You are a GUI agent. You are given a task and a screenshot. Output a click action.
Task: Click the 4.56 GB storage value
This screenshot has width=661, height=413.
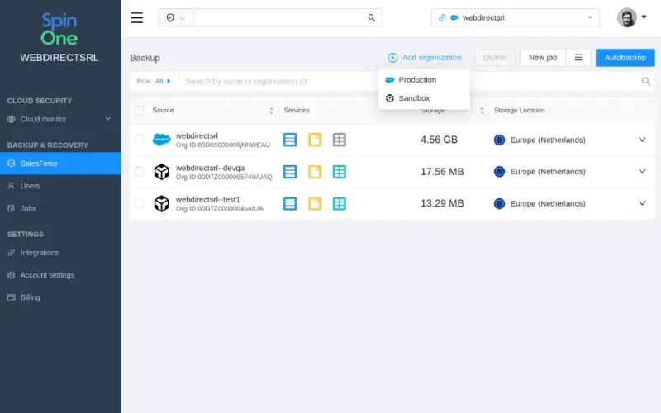pos(439,140)
